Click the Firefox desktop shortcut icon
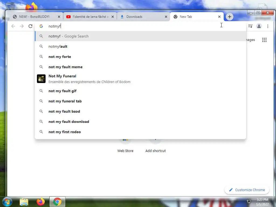This screenshot has height=207, width=276. [31, 7]
